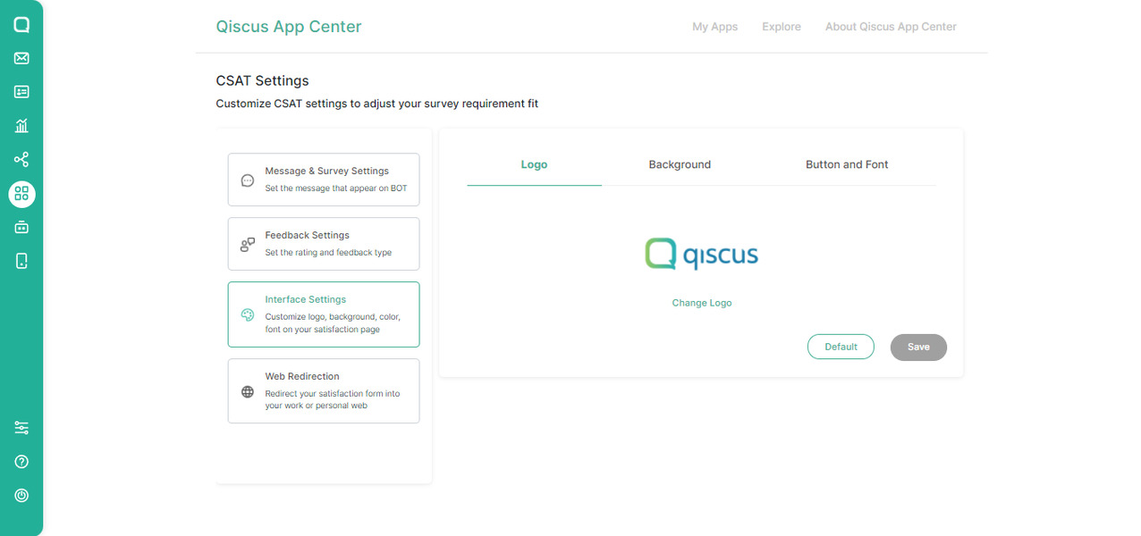Open help via the question mark icon

click(x=21, y=461)
